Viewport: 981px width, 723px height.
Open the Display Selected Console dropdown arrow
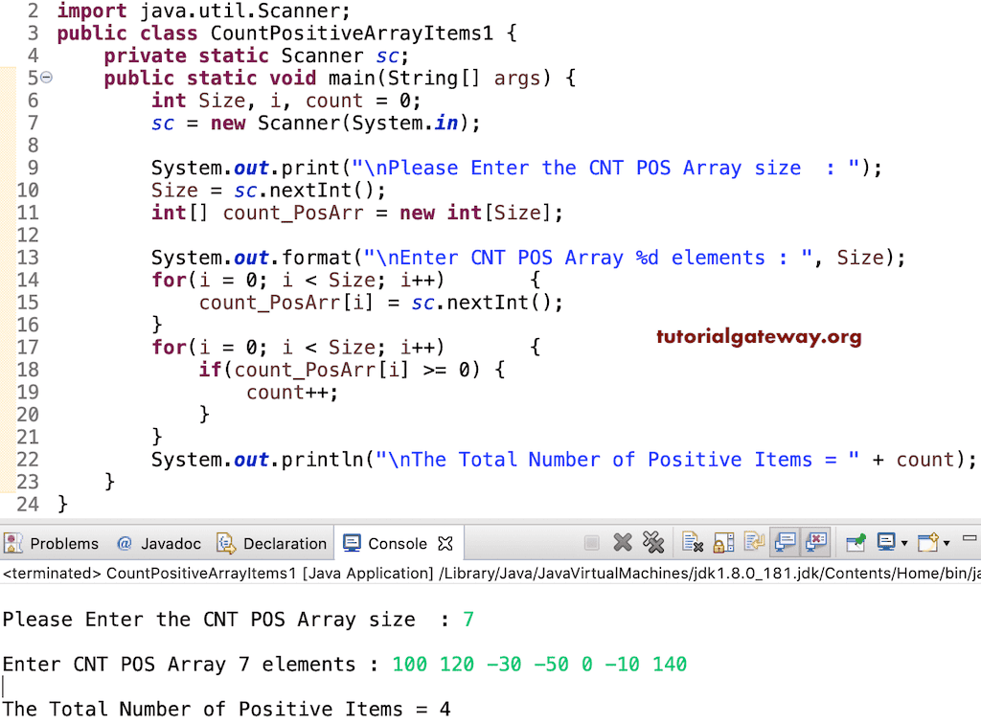point(903,543)
